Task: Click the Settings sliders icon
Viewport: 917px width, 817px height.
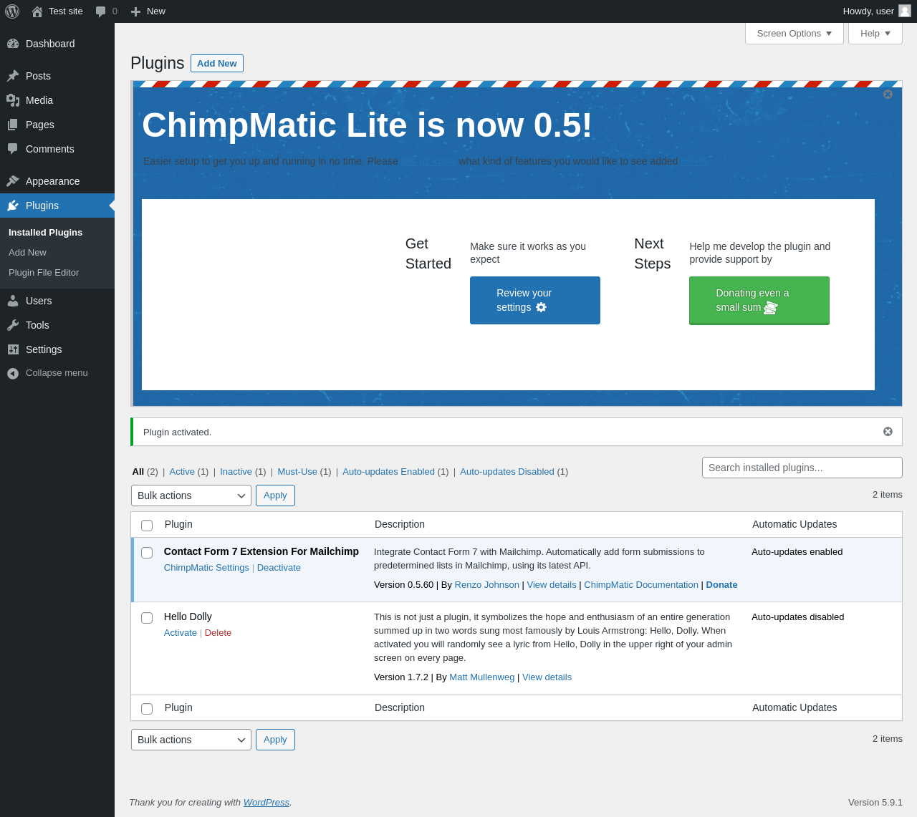Action: pos(13,349)
